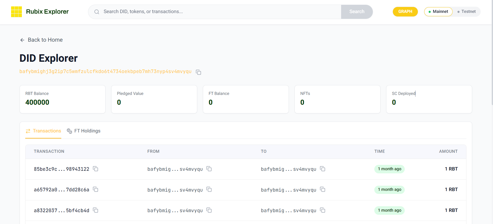This screenshot has width=493, height=224.
Task: Click the TO column header
Action: click(x=264, y=151)
